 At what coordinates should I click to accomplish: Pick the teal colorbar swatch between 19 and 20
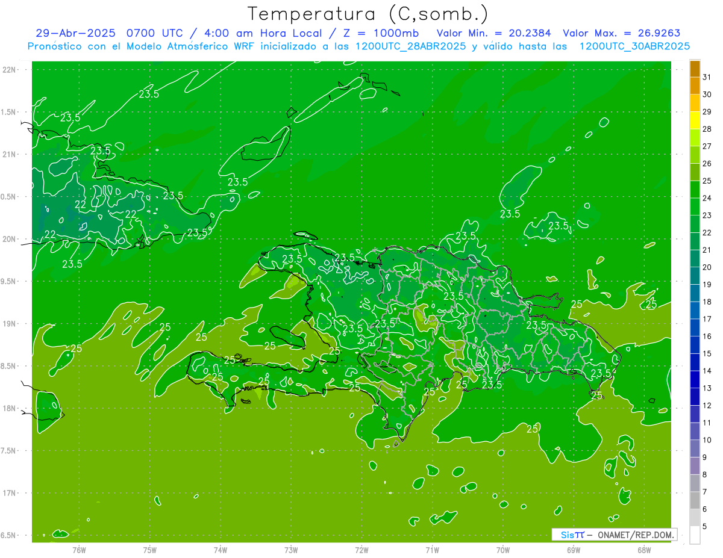coord(695,276)
